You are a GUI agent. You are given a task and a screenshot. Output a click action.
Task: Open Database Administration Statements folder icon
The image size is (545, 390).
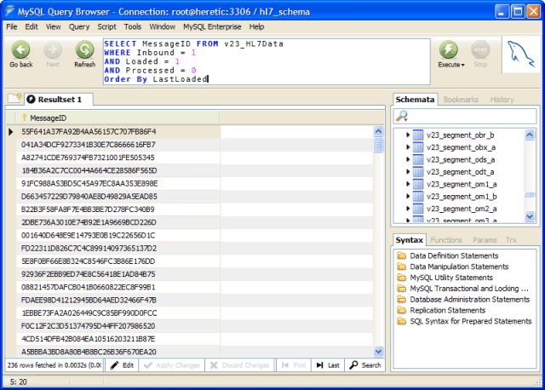pos(401,299)
